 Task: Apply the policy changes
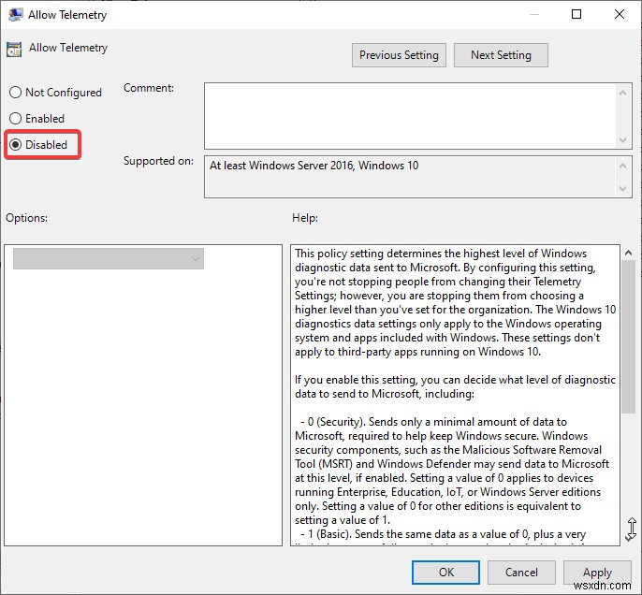tap(597, 573)
